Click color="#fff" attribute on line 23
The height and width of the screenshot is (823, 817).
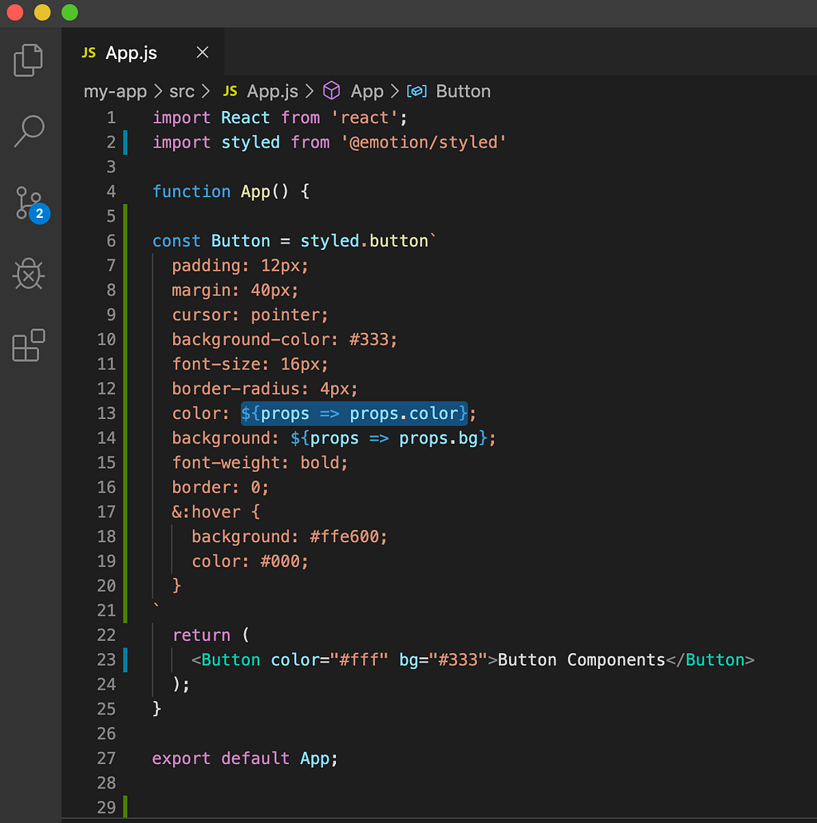point(330,660)
